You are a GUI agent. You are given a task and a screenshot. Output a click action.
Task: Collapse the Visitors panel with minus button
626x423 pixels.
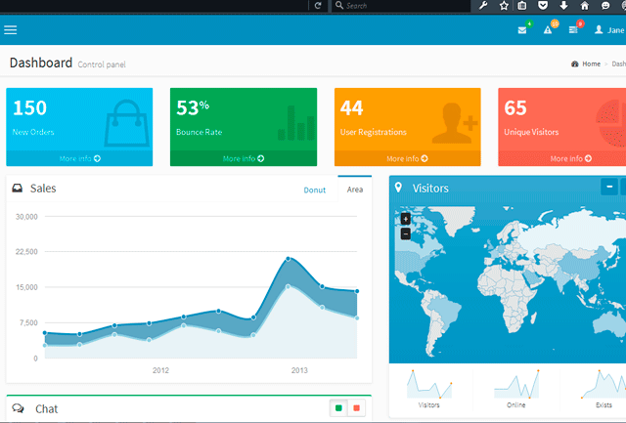click(609, 187)
